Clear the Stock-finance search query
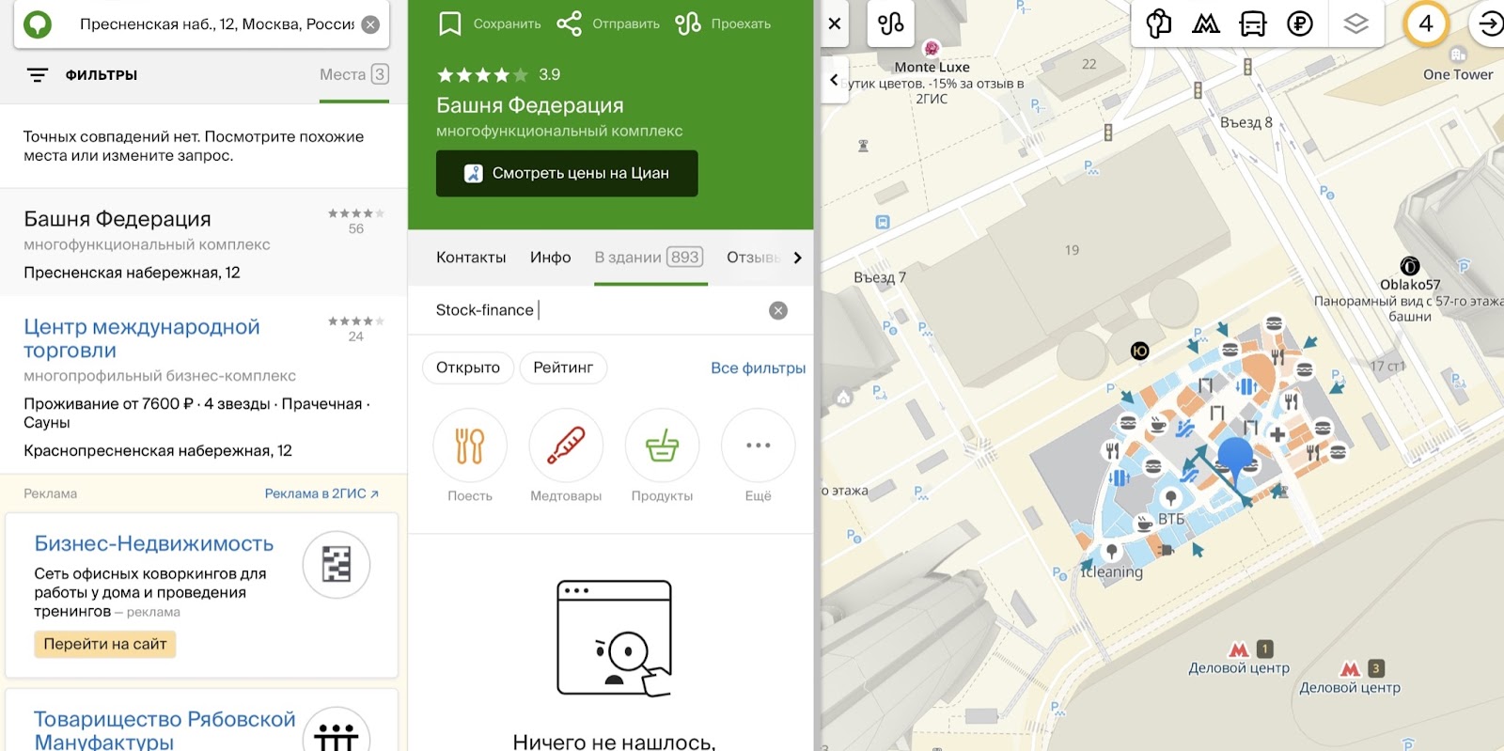The height and width of the screenshot is (751, 1504). 778,310
